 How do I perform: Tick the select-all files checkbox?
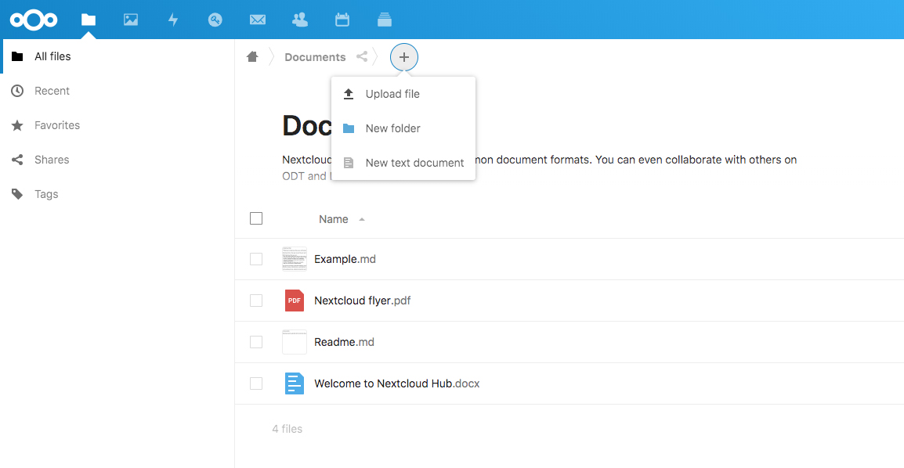[x=256, y=219]
